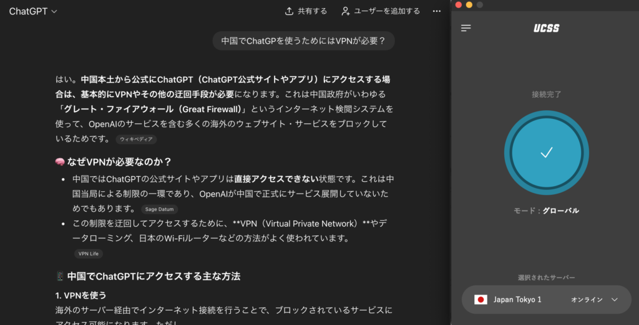This screenshot has height=325, width=639.
Task: Open the ChatGPT model selector dropdown
Action: 33,11
